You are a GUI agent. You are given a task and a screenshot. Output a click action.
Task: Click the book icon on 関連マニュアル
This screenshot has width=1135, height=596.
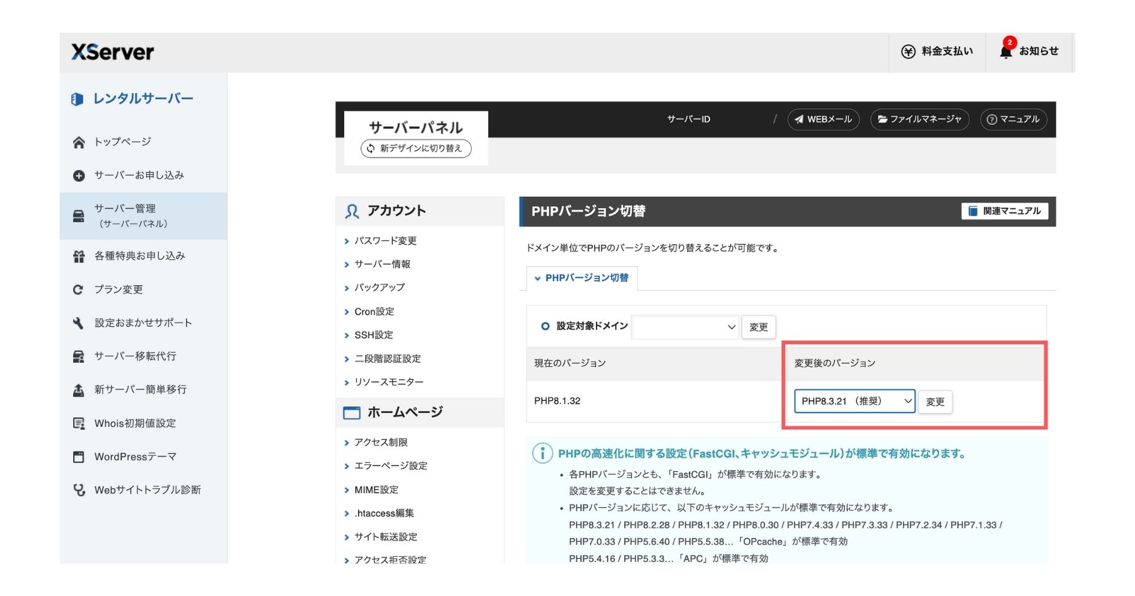tap(973, 211)
